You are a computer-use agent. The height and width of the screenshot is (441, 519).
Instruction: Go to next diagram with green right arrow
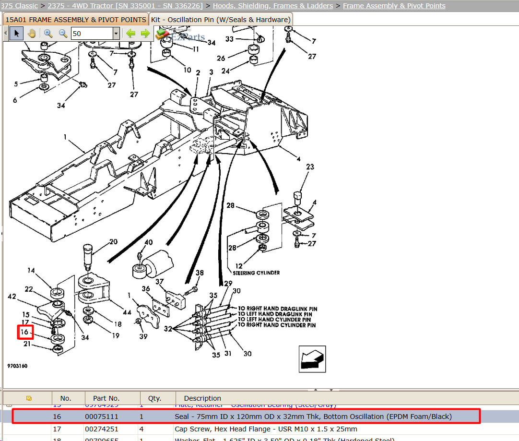pos(145,34)
